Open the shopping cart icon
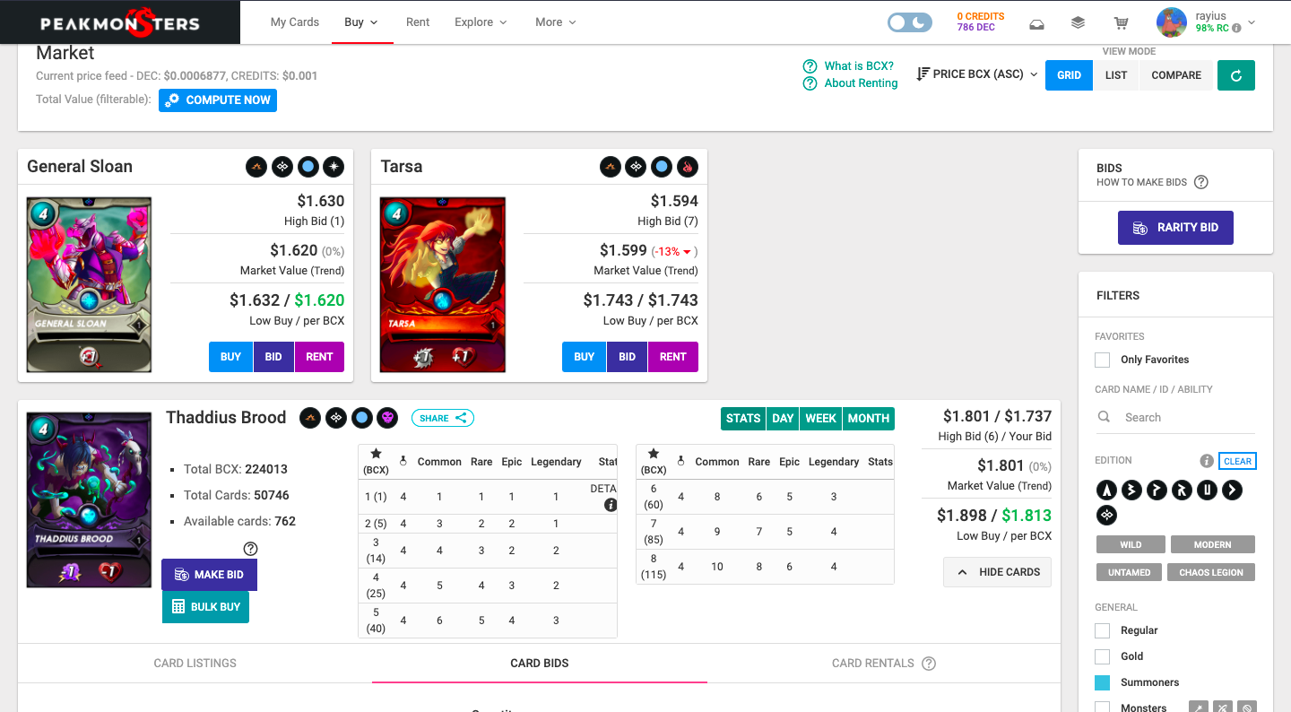Image resolution: width=1291 pixels, height=712 pixels. [x=1121, y=23]
